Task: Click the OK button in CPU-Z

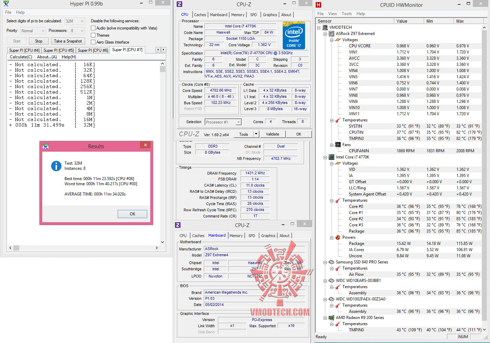Action: (x=299, y=134)
